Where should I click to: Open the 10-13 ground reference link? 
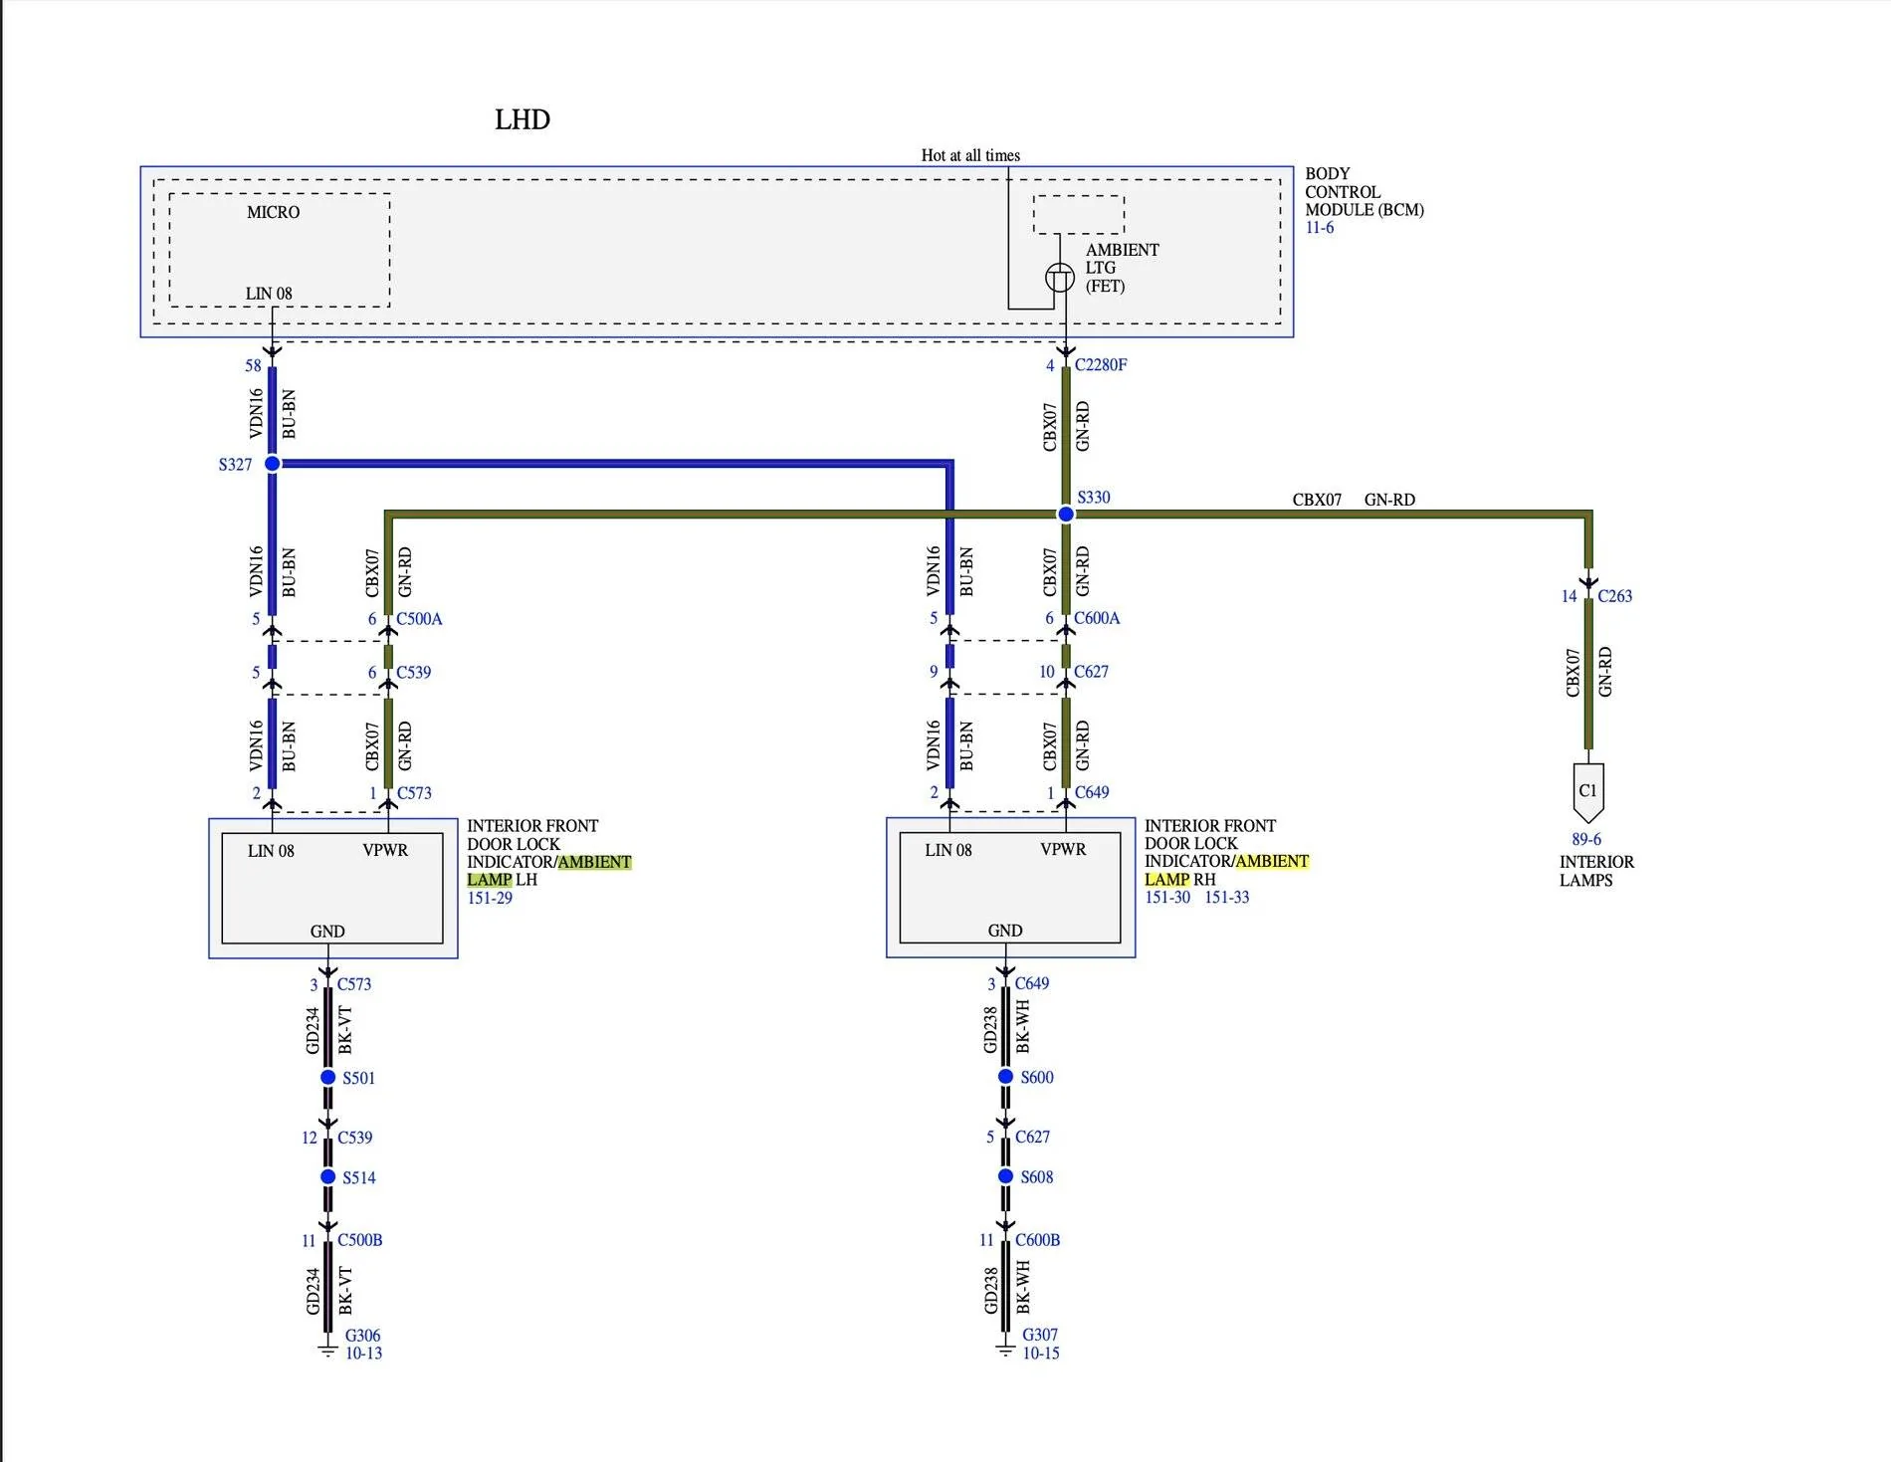(x=363, y=1354)
